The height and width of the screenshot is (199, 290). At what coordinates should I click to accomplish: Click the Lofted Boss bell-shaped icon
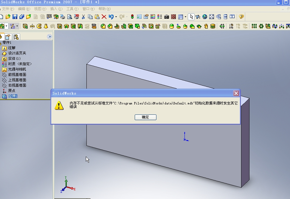click(x=46, y=26)
